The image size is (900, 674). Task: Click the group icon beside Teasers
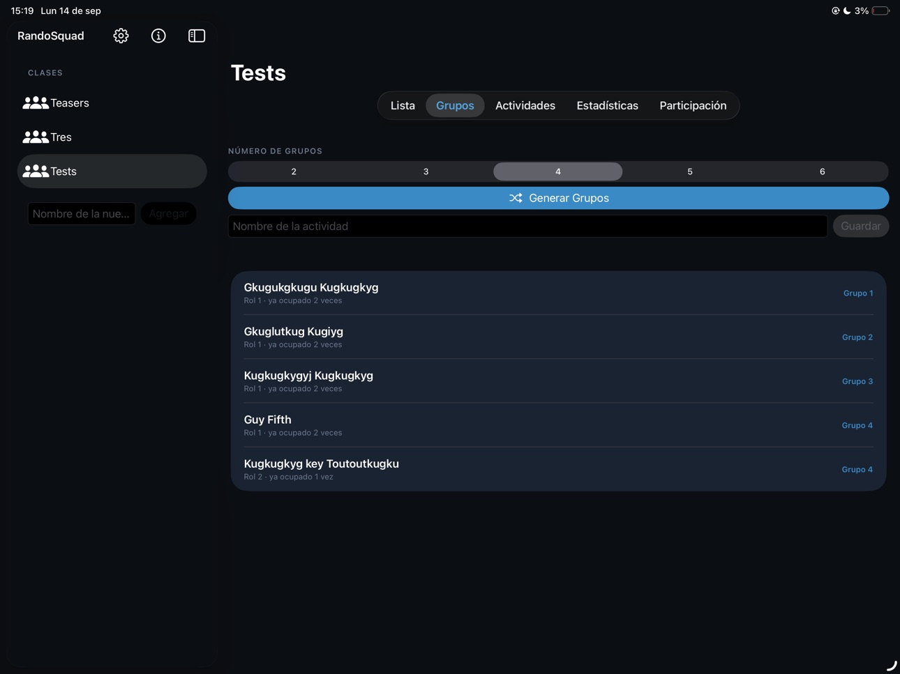tap(36, 103)
